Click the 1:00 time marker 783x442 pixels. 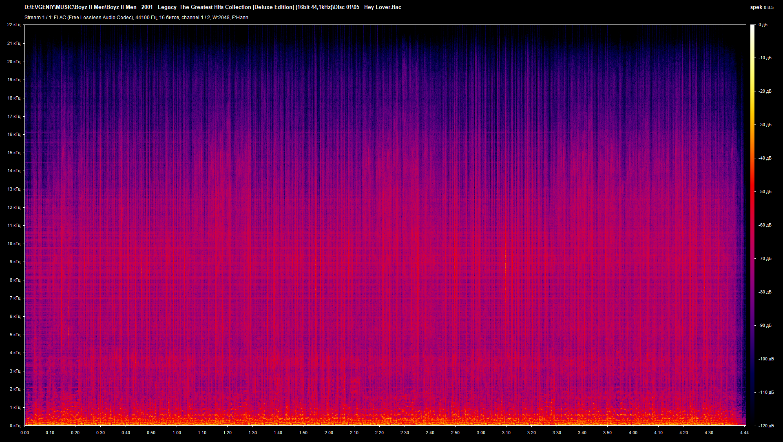[x=177, y=433]
